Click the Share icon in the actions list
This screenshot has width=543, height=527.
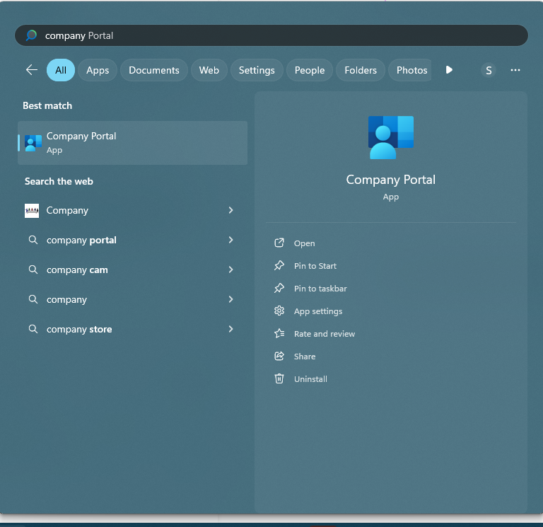[279, 357]
